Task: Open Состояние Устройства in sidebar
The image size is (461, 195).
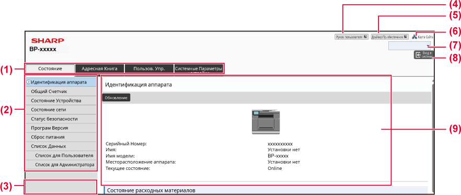Action: [x=61, y=100]
